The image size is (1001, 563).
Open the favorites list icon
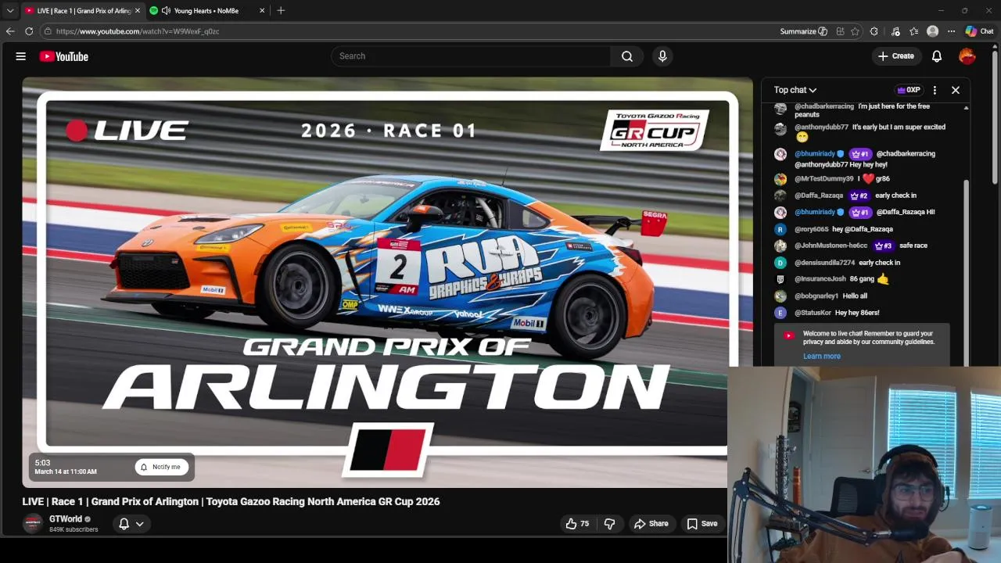914,31
